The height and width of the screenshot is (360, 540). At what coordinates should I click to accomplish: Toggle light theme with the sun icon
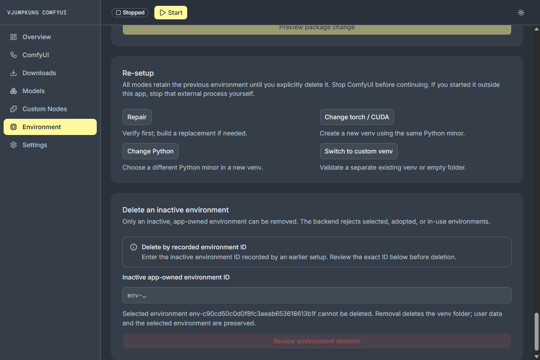point(521,13)
